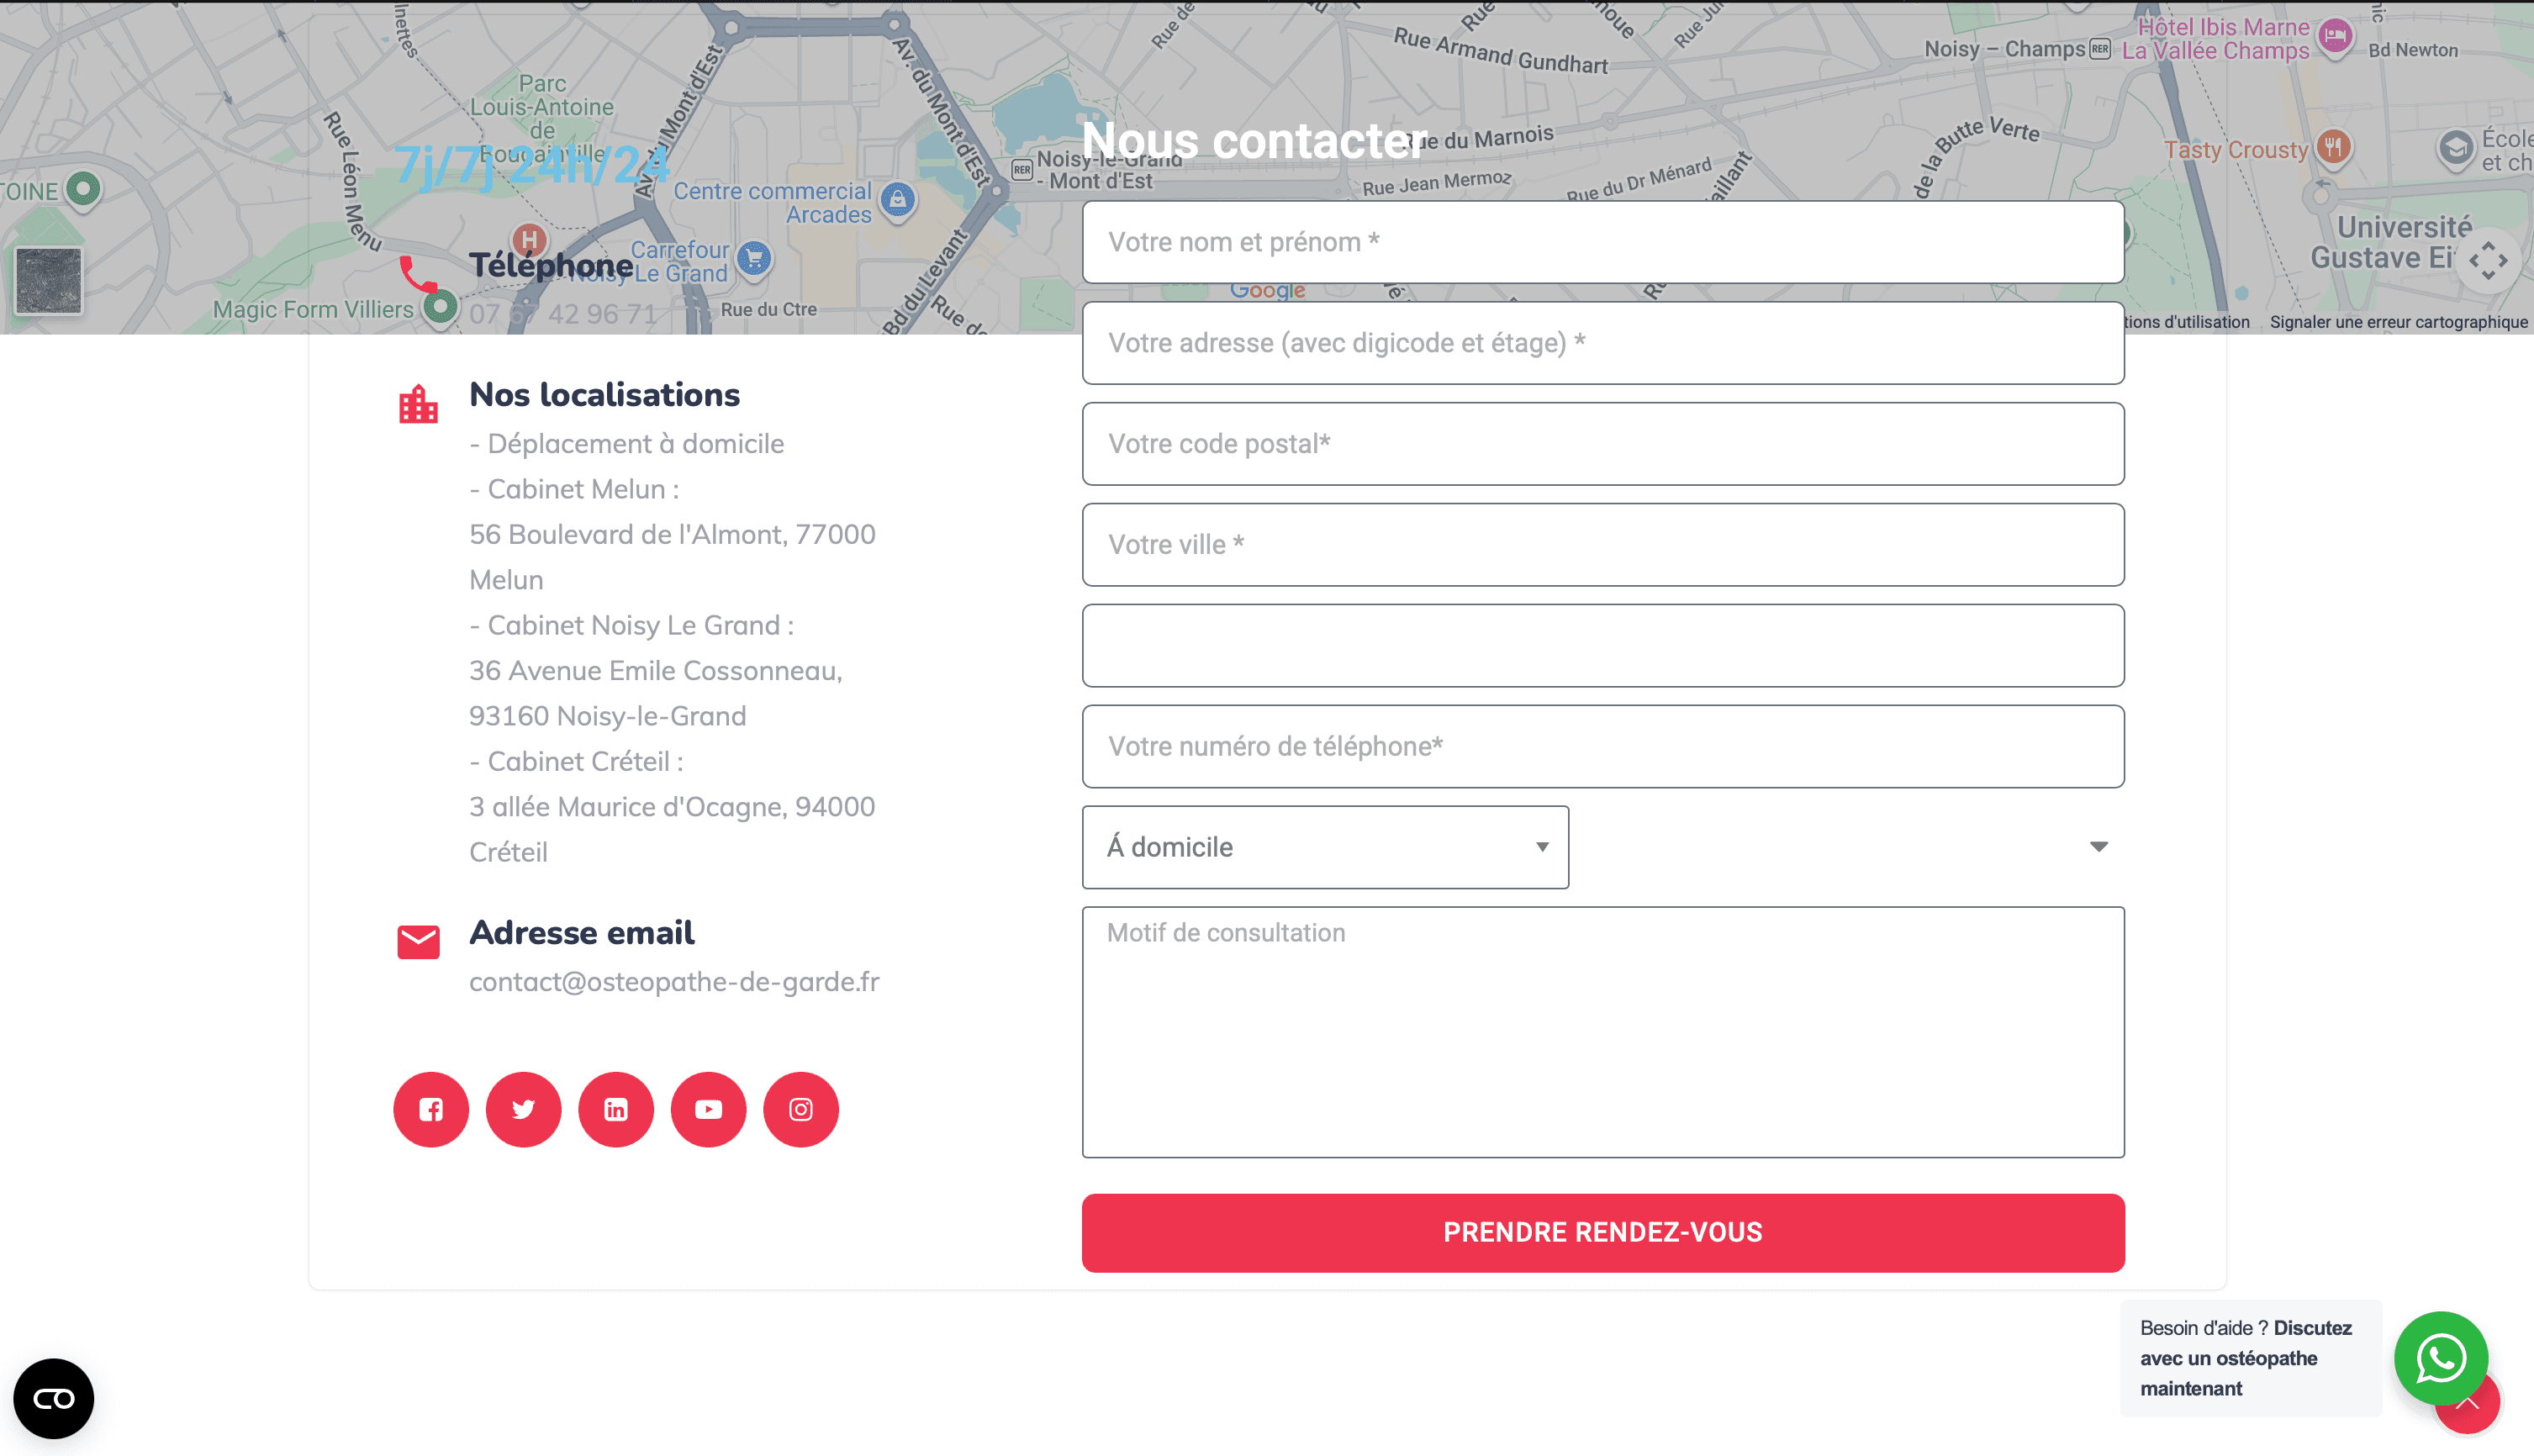This screenshot has width=2534, height=1456.
Task: Click the green WhatsApp chat icon
Action: coord(2440,1357)
